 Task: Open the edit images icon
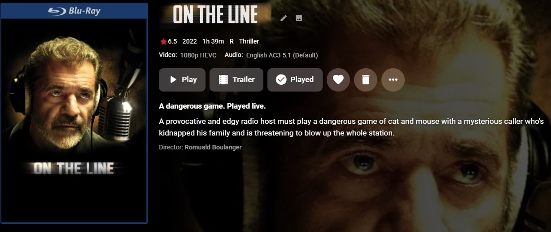299,18
